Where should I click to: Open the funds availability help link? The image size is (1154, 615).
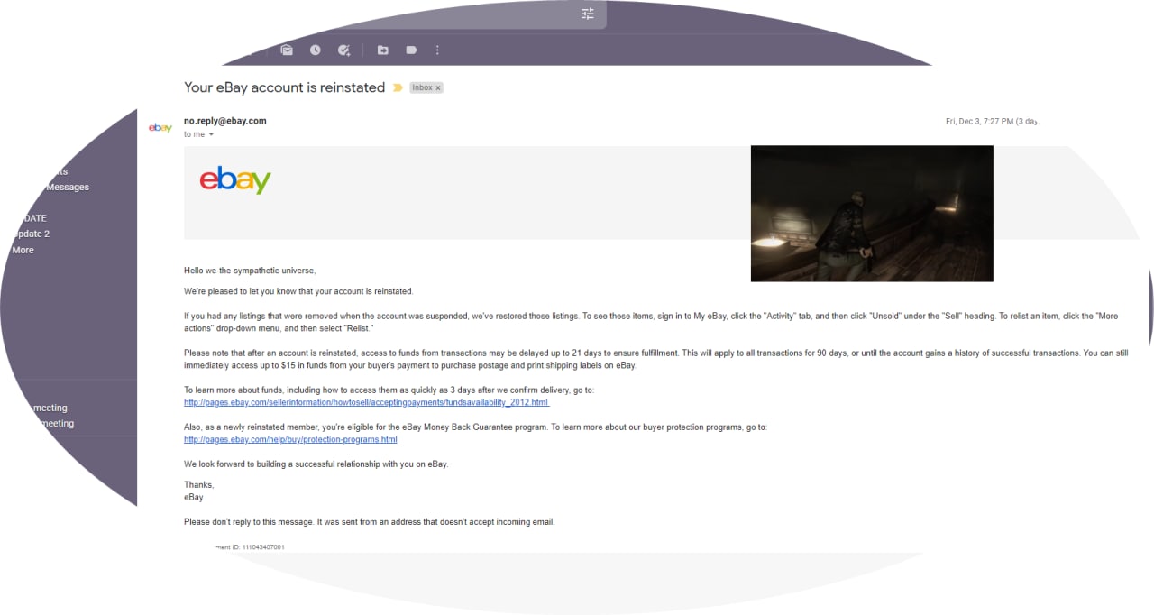tap(367, 402)
